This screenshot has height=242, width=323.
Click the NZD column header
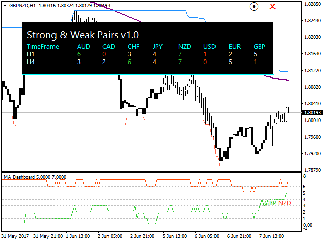pyautogui.click(x=184, y=47)
